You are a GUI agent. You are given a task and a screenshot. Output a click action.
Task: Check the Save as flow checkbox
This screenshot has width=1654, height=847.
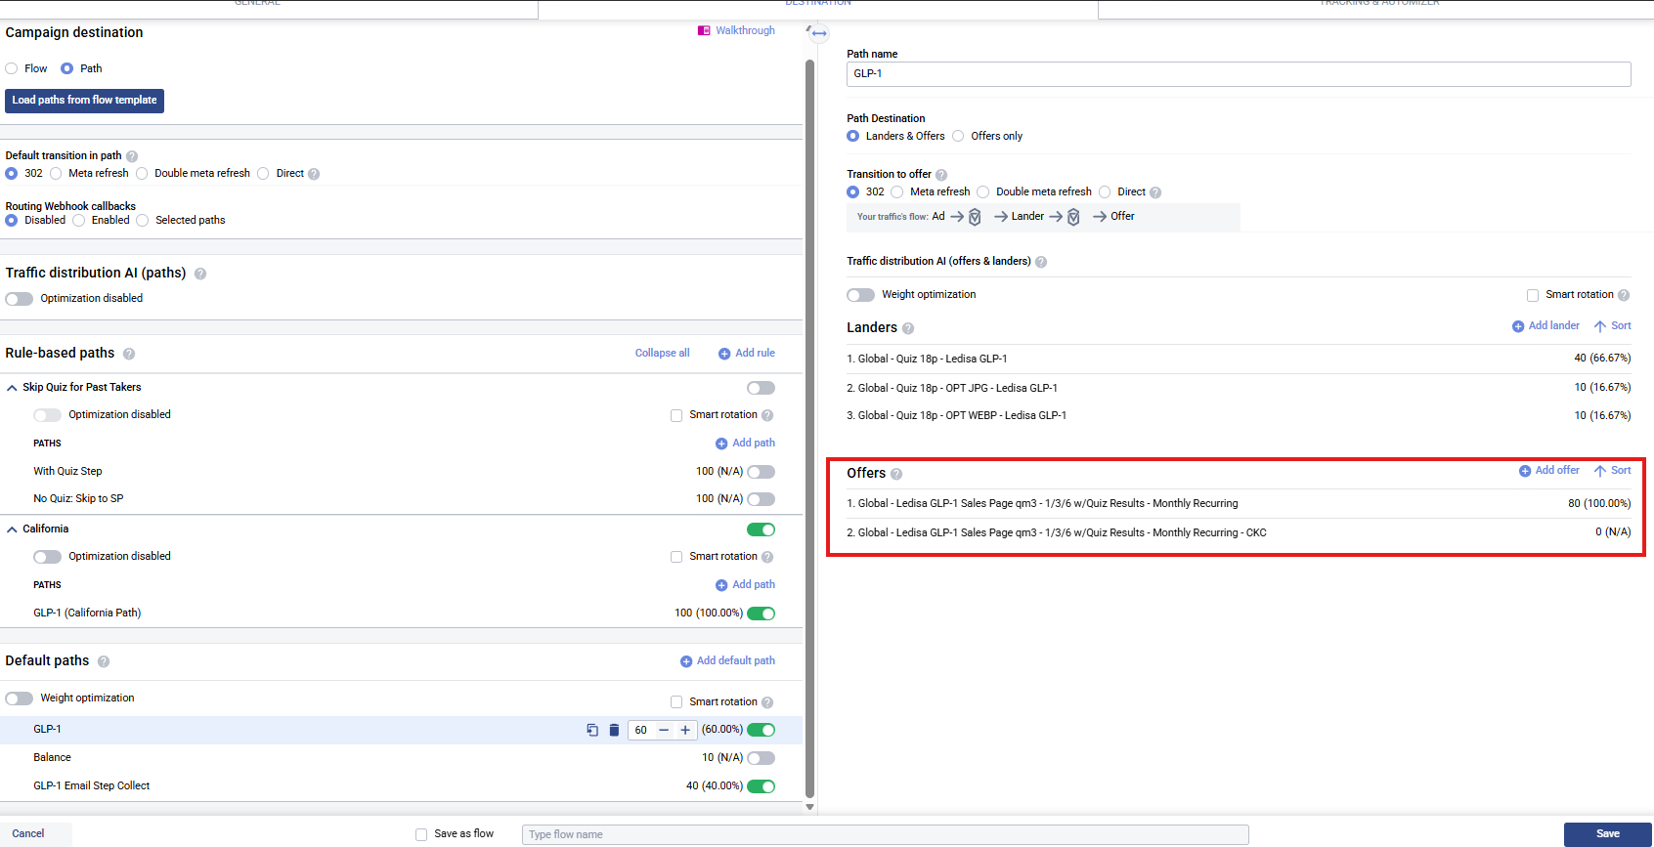421,834
